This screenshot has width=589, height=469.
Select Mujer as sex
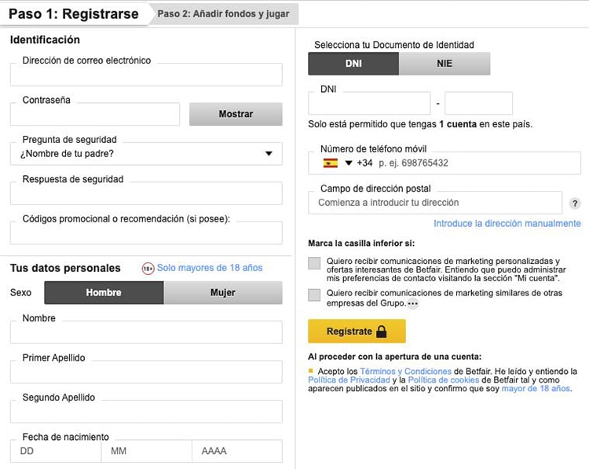(x=223, y=293)
